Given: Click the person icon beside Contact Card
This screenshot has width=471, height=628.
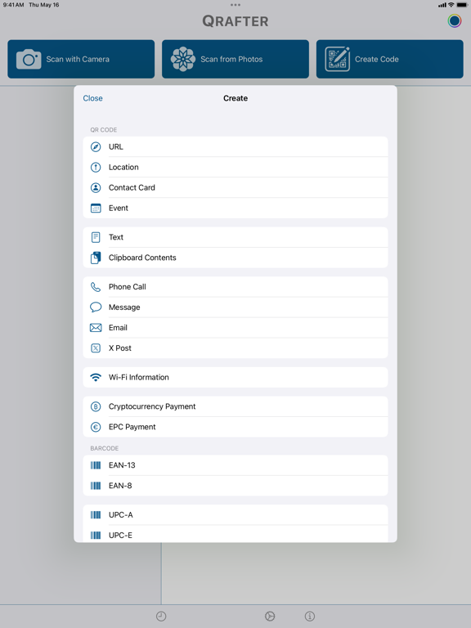Looking at the screenshot, I should [96, 188].
